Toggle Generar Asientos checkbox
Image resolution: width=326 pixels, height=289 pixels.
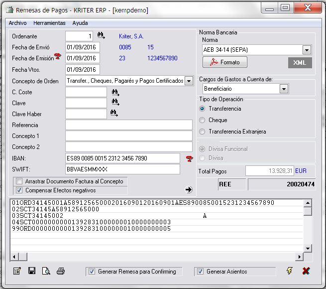[200, 271]
